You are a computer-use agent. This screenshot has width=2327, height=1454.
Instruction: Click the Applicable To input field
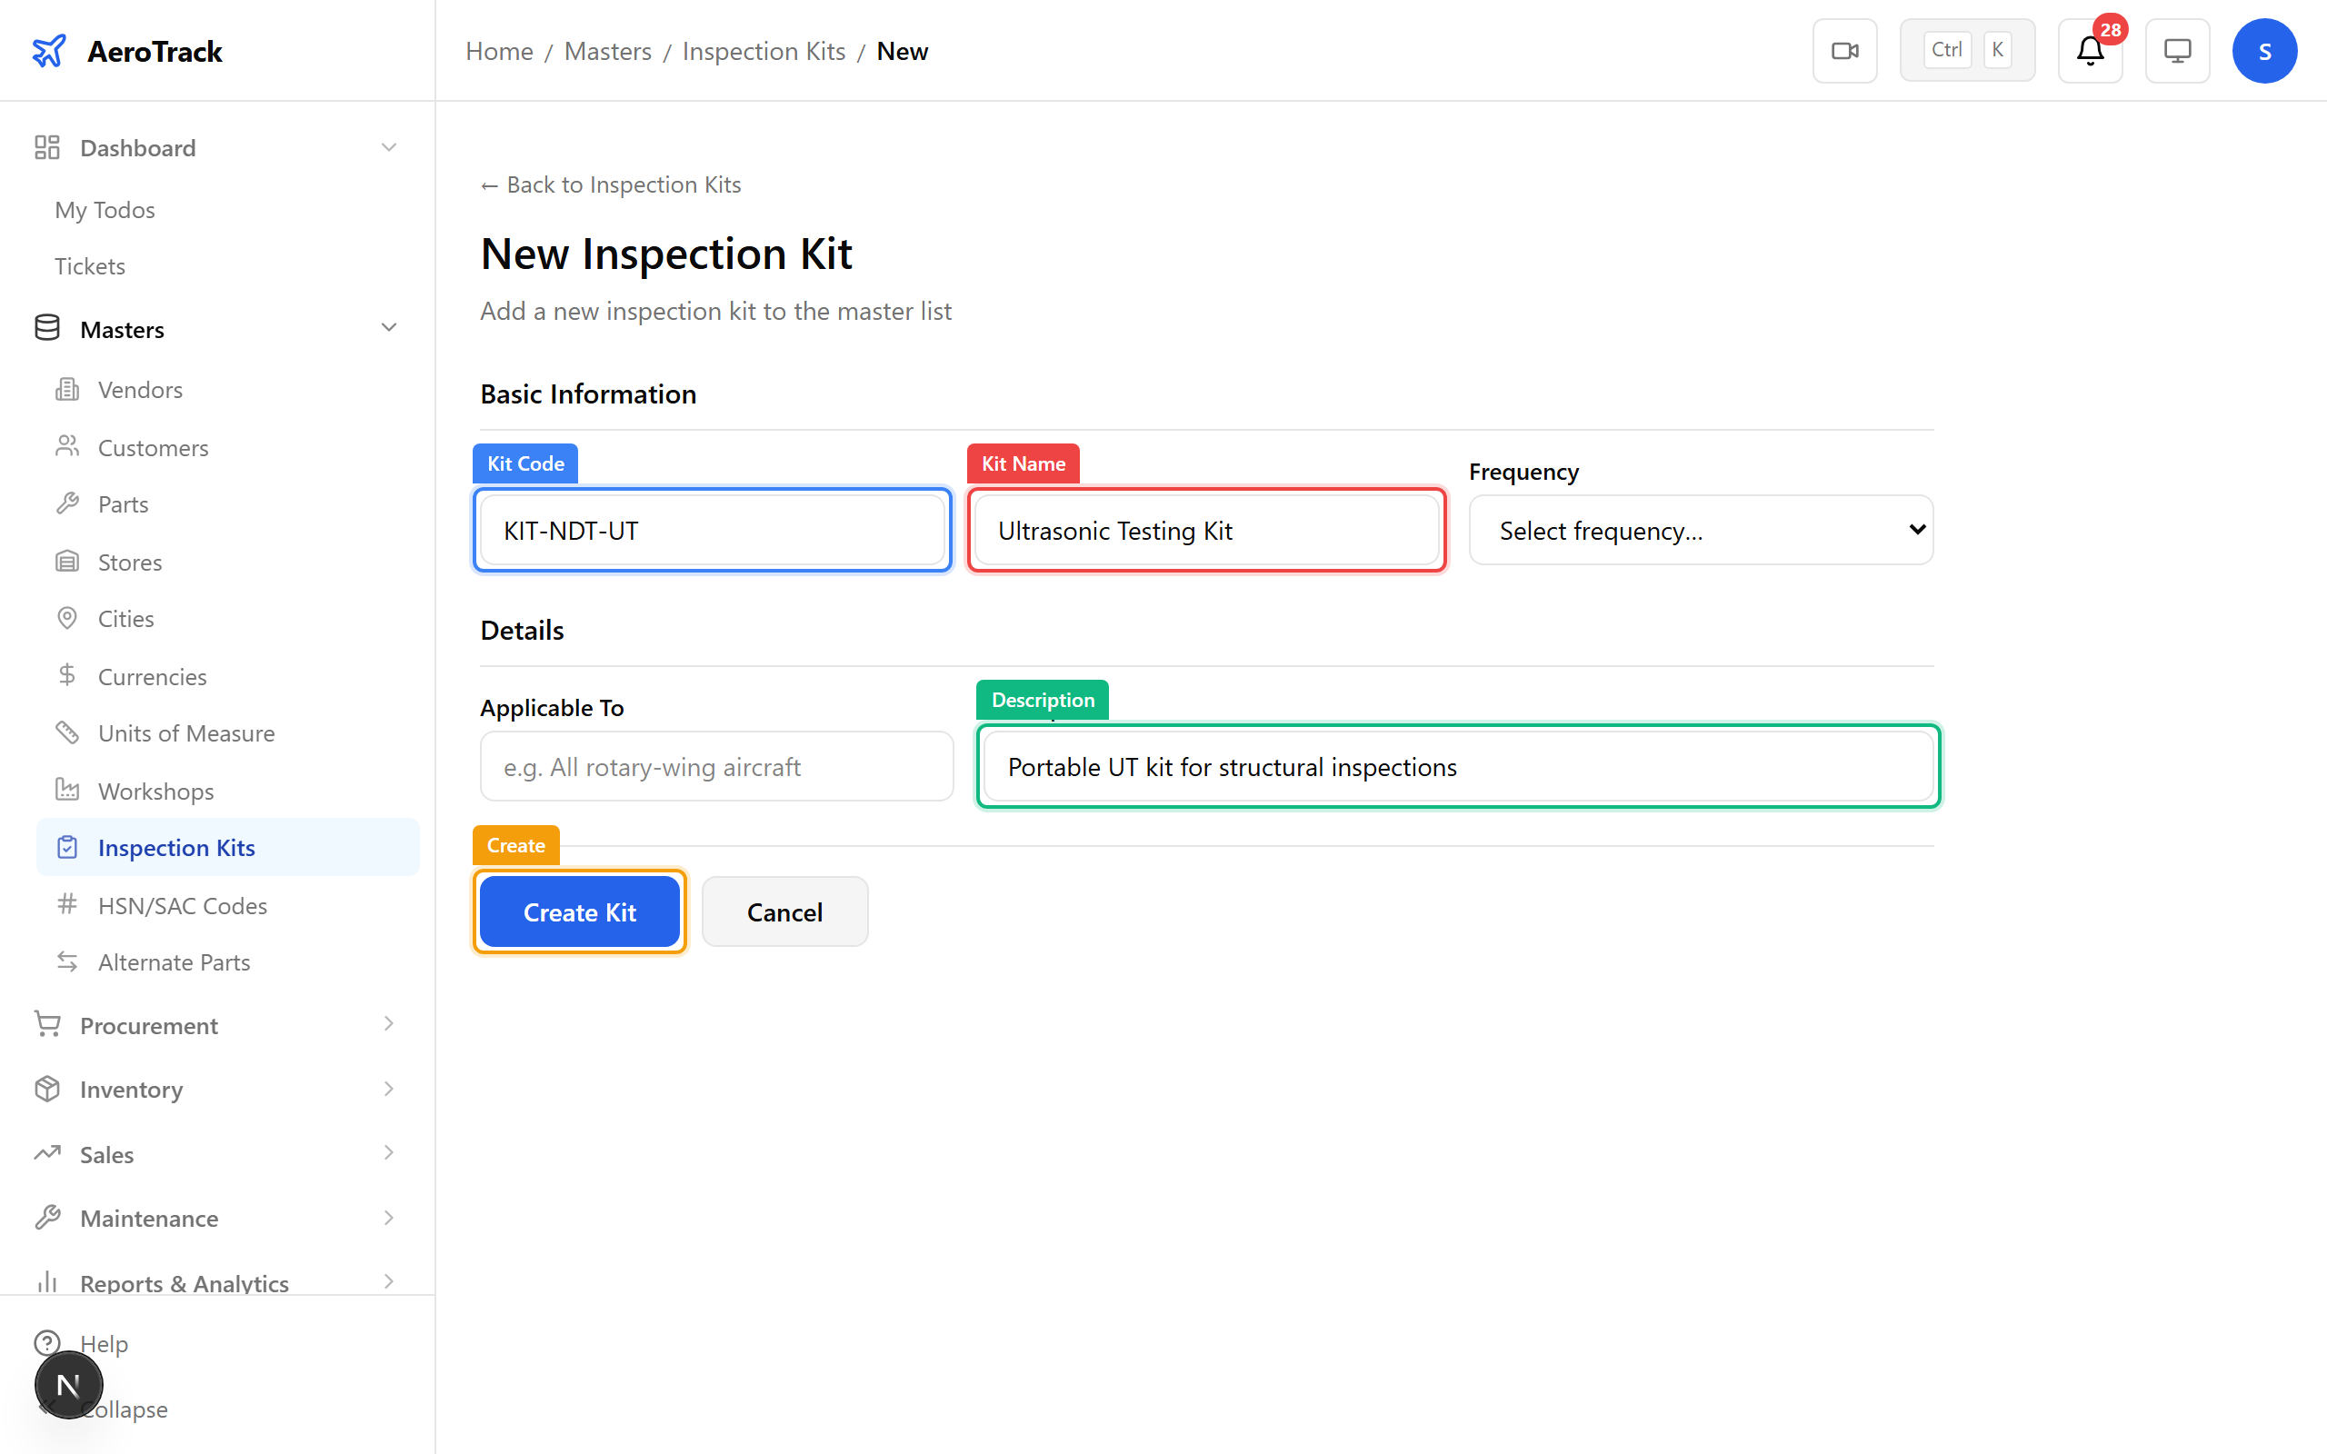click(715, 766)
